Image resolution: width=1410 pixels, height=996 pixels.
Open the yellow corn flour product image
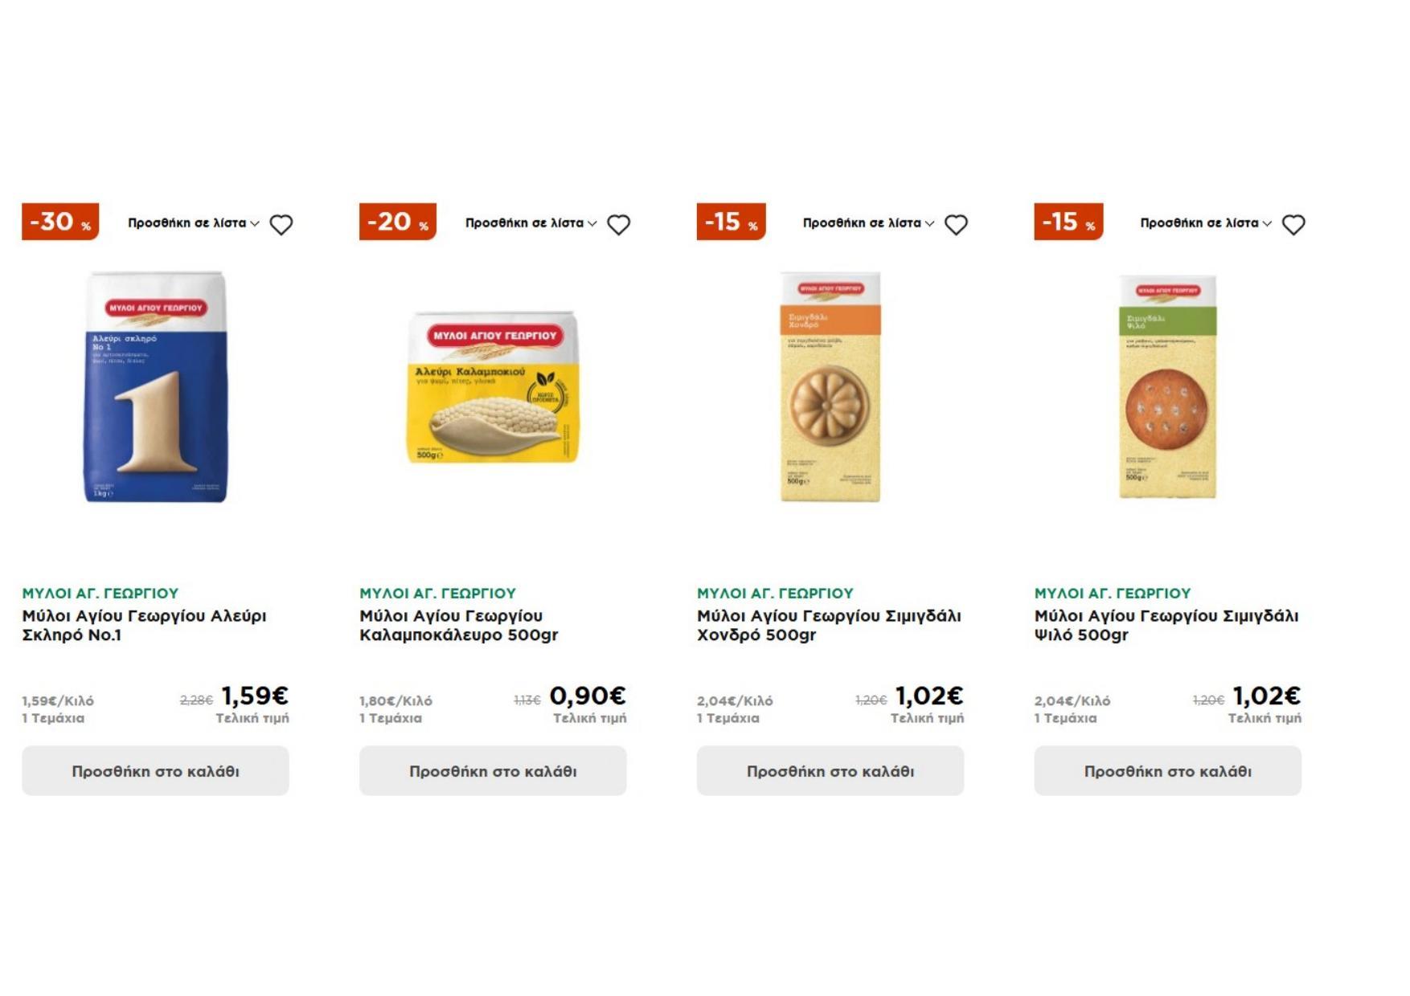coord(493,387)
